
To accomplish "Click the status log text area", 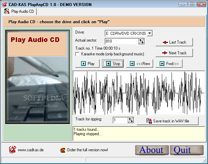I will [x=139, y=133].
